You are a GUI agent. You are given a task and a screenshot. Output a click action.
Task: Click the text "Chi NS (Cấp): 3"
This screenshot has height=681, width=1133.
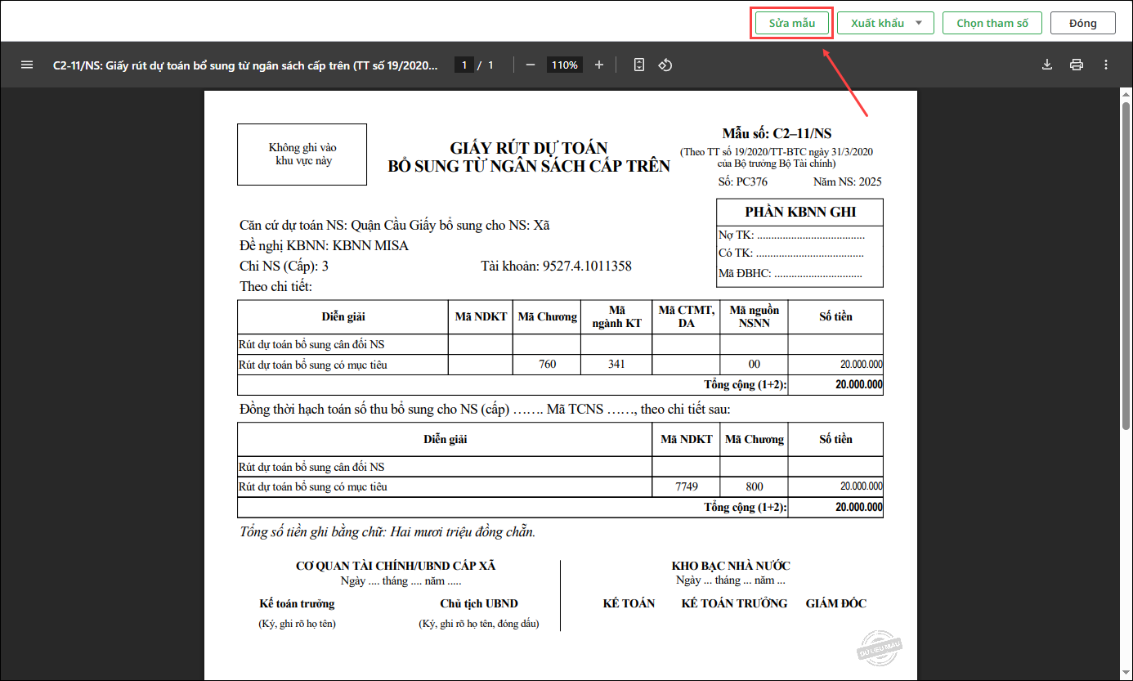284,266
